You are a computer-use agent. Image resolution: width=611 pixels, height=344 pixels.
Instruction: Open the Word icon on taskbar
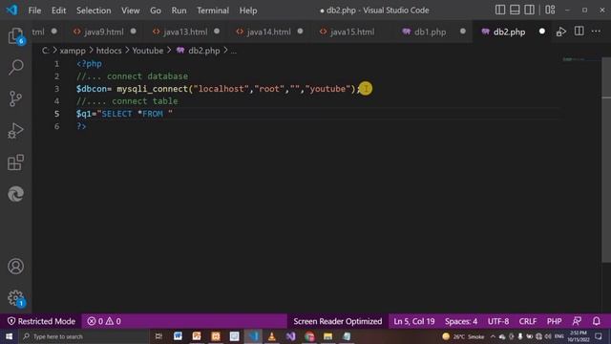(178, 336)
